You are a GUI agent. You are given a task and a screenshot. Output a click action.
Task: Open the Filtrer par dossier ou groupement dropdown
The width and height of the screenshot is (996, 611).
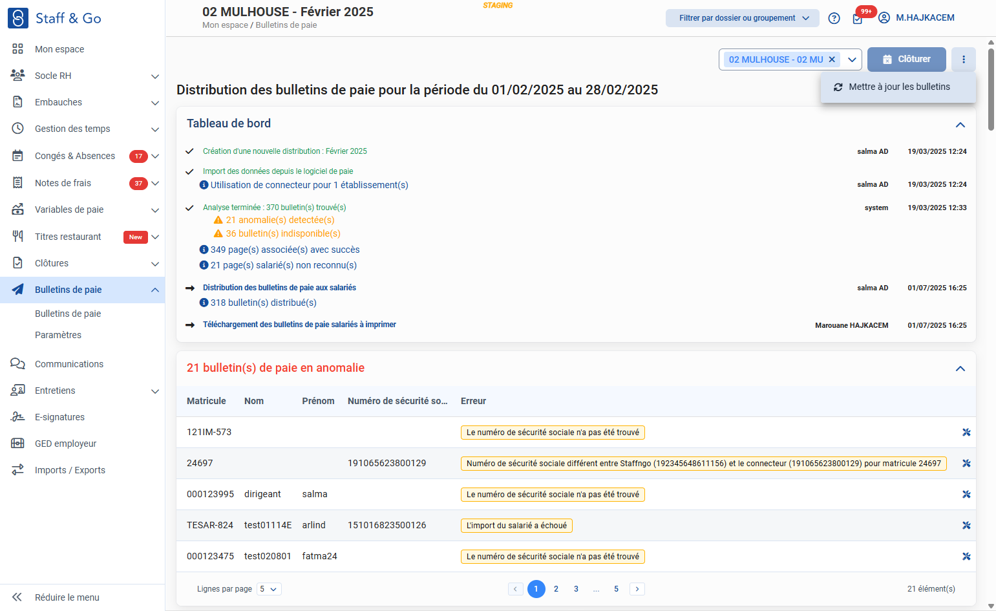point(743,18)
